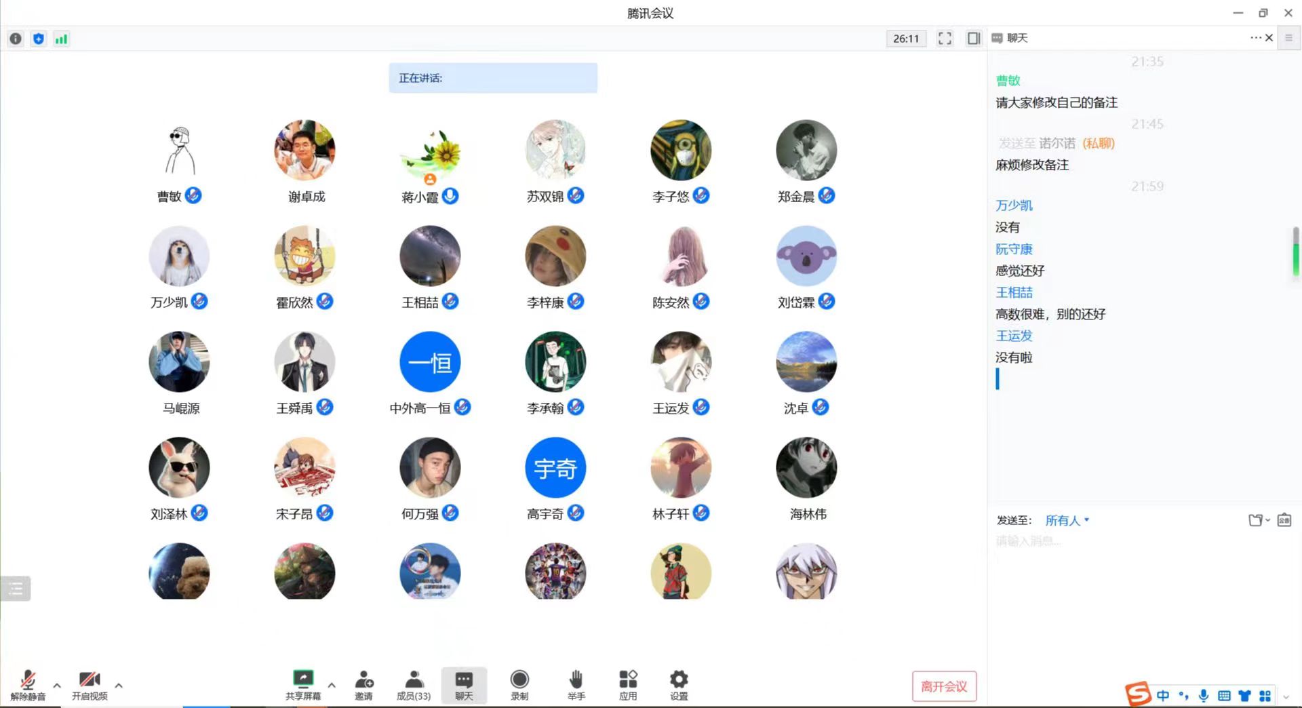The image size is (1302, 708).
Task: Raise hand using the 举手 icon
Action: 576,684
